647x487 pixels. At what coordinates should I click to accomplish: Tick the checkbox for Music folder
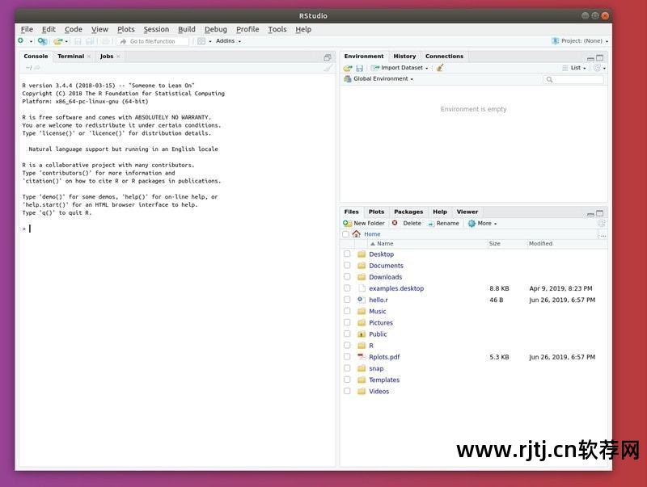347,311
